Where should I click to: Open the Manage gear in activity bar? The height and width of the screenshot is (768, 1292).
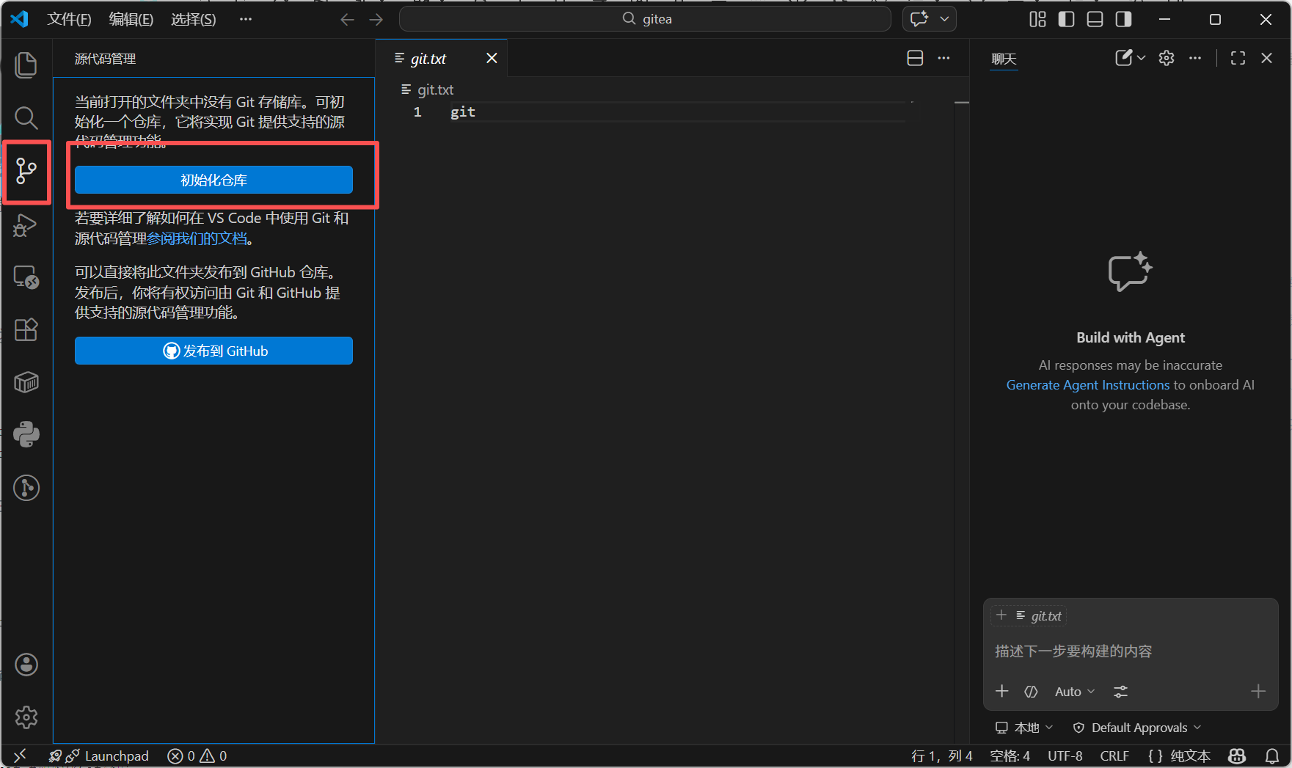(x=26, y=717)
